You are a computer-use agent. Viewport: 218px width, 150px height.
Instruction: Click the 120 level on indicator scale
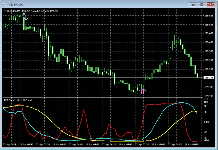pyautogui.click(x=206, y=99)
